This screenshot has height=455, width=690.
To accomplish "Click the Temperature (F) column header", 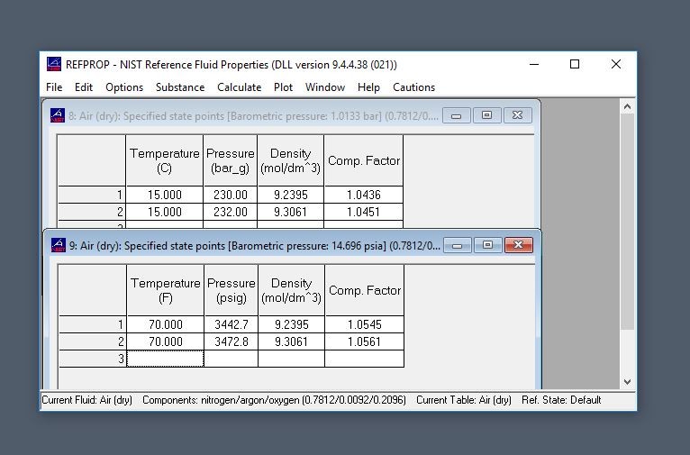I will coord(166,290).
